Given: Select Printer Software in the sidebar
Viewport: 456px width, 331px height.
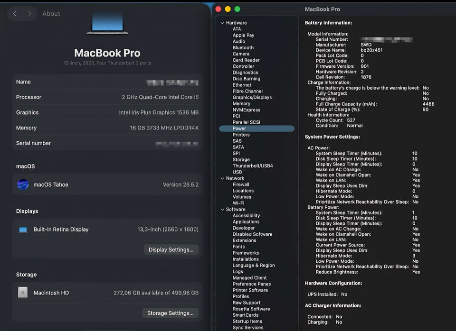Looking at the screenshot, I should (250, 290).
